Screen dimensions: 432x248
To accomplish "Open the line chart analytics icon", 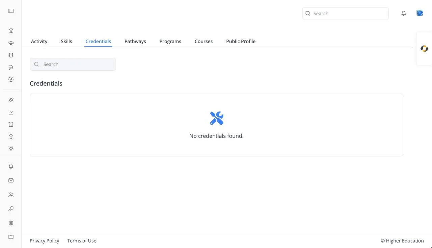I will 11,112.
